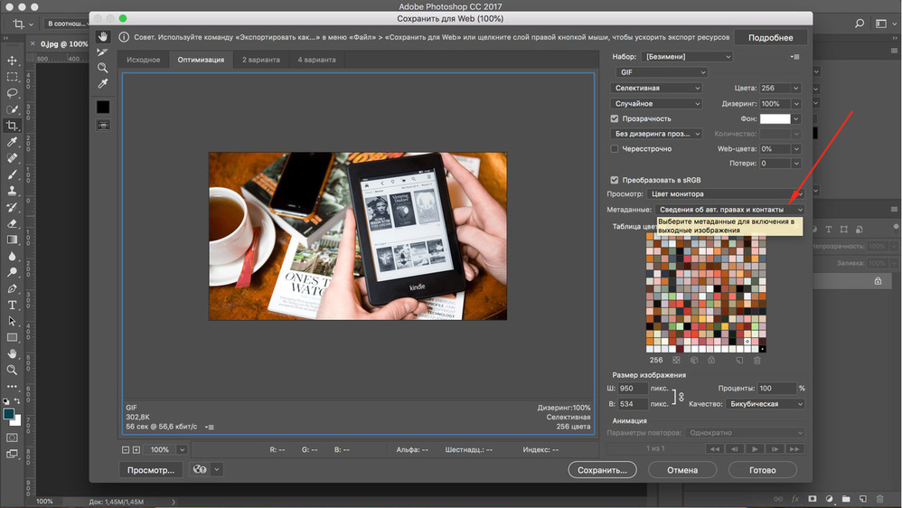The width and height of the screenshot is (902, 508).
Task: Select the Clone Stamp tool
Action: tap(12, 191)
